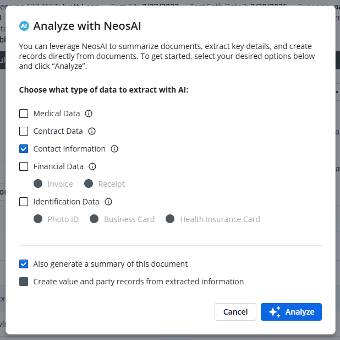Select the Invoice radio button
The height and width of the screenshot is (340, 340).
point(38,184)
